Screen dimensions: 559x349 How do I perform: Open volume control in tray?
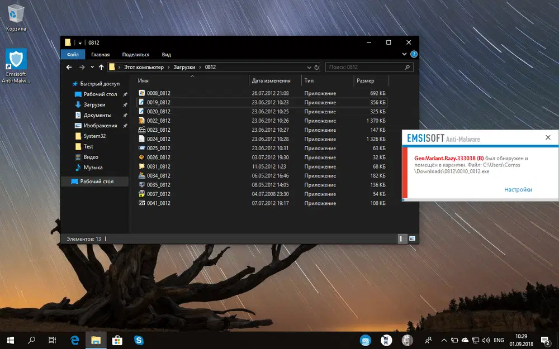click(486, 341)
